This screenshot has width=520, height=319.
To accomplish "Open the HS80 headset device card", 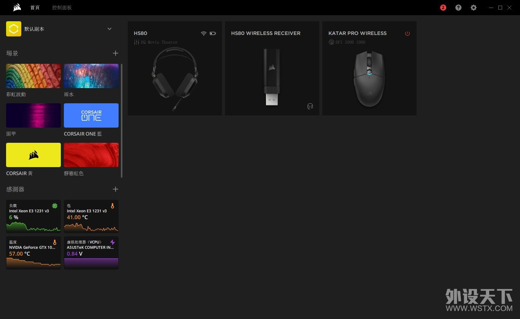I will point(175,68).
